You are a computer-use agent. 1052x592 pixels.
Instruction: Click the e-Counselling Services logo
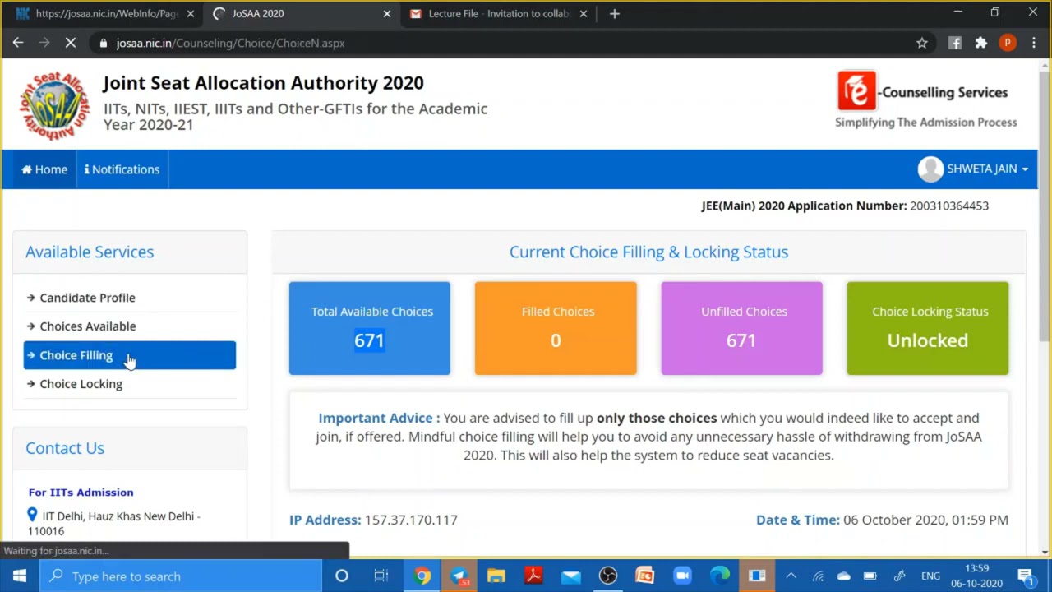coord(926,101)
